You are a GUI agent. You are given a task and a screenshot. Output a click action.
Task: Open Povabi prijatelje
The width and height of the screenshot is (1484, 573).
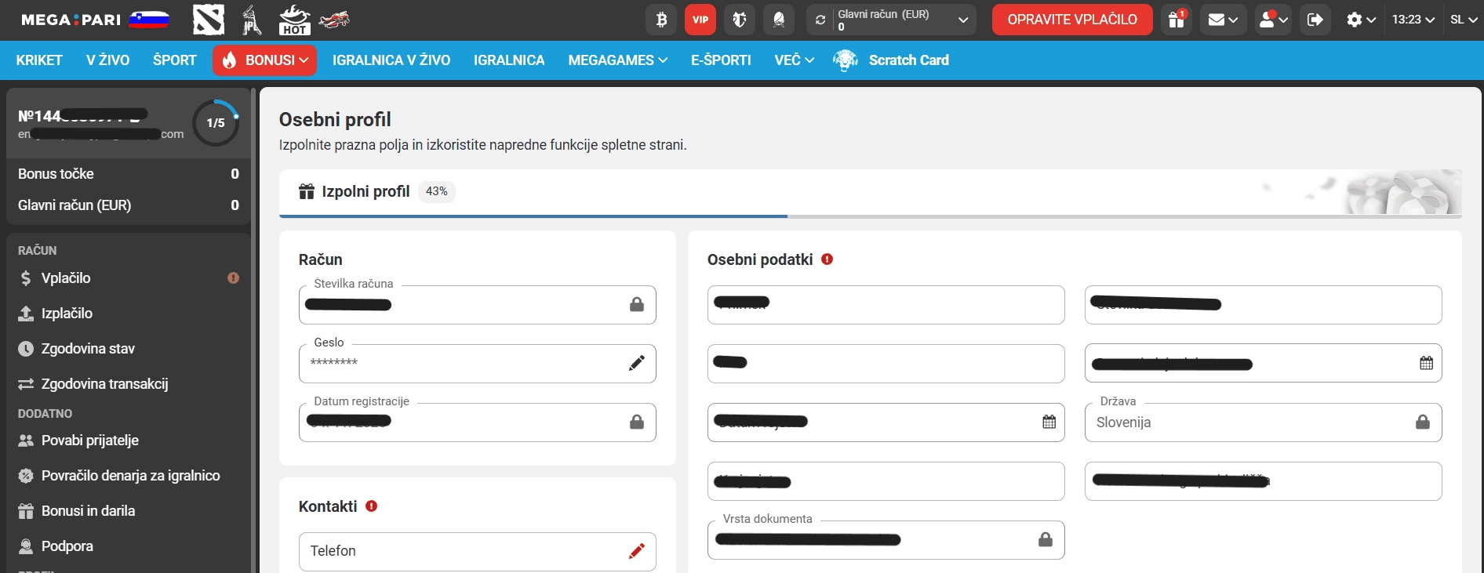129,441
